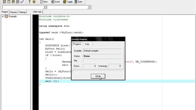Click the 'HINSTANCE hinst;' line
Image resolution: width=196 pixels, height=110 pixels.
(x=58, y=46)
